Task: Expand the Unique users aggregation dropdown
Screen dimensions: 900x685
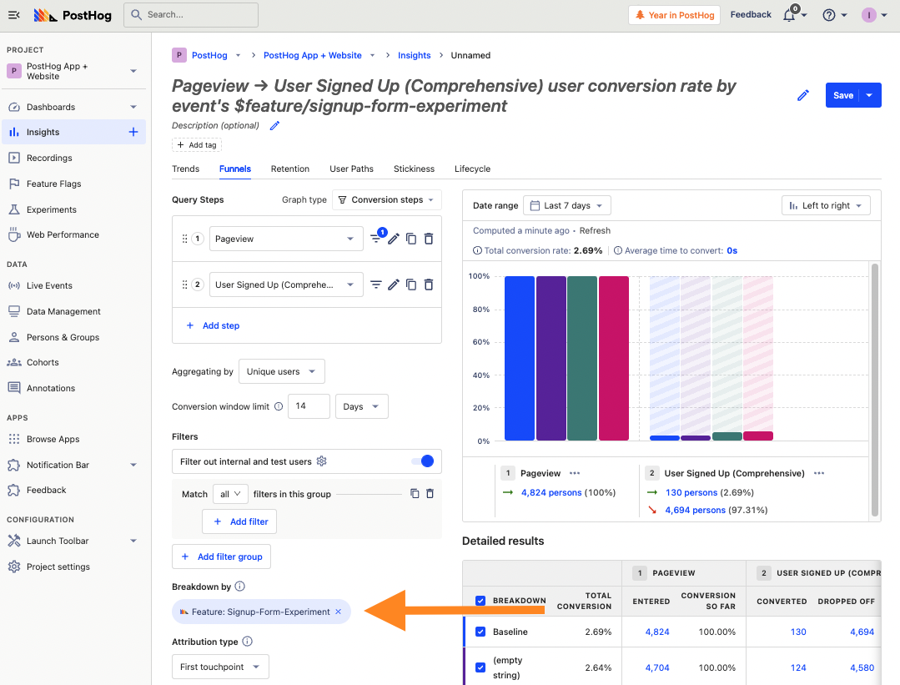Action: (281, 371)
